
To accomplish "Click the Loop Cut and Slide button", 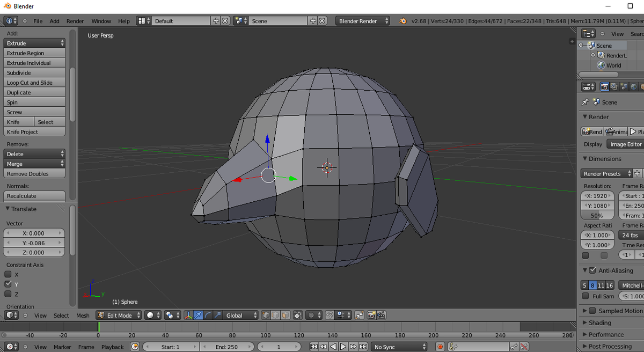I will [x=34, y=83].
